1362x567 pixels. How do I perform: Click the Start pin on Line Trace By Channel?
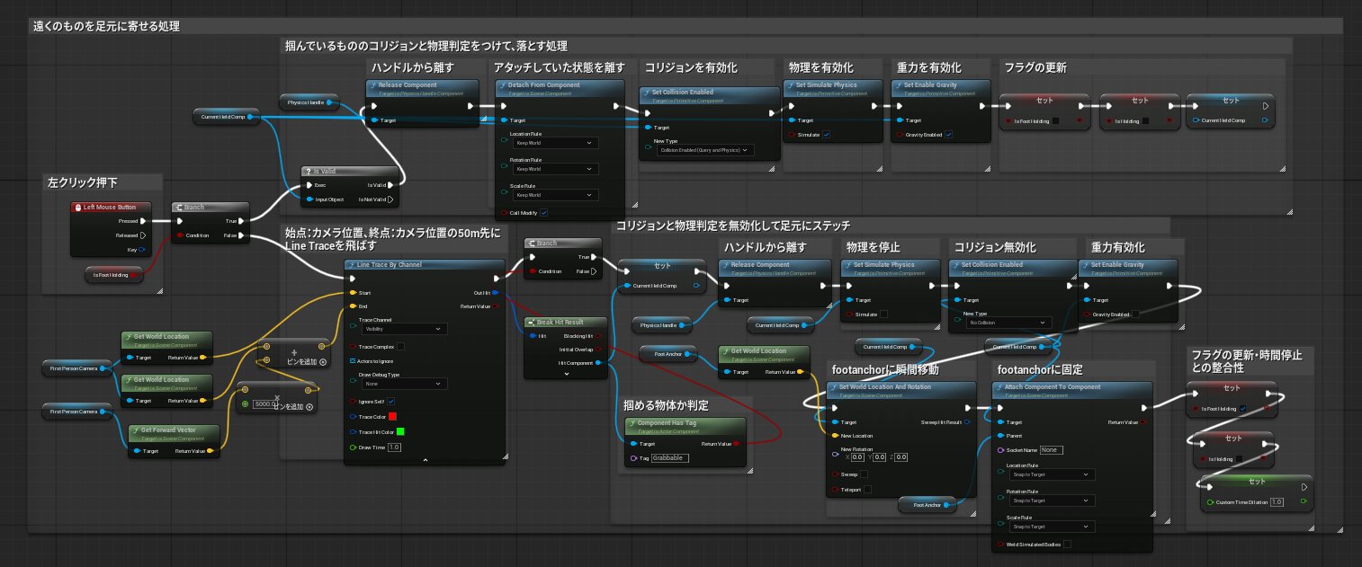pos(353,293)
